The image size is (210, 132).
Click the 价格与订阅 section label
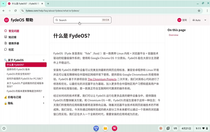click(14, 97)
